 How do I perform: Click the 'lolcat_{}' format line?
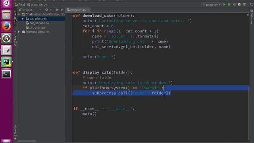coord(125,36)
